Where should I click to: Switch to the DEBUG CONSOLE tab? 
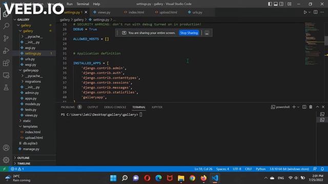(x=115, y=107)
